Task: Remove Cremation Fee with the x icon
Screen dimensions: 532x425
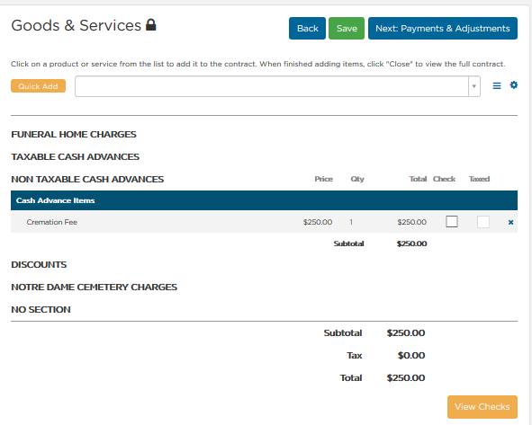Action: click(510, 222)
